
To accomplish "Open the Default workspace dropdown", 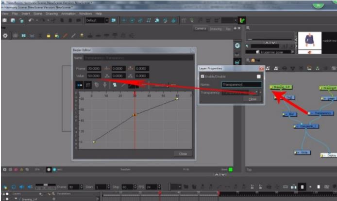I will tap(107, 20).
